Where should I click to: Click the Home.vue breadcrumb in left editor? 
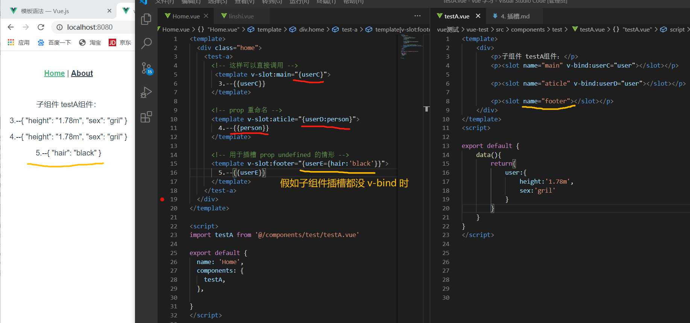176,29
